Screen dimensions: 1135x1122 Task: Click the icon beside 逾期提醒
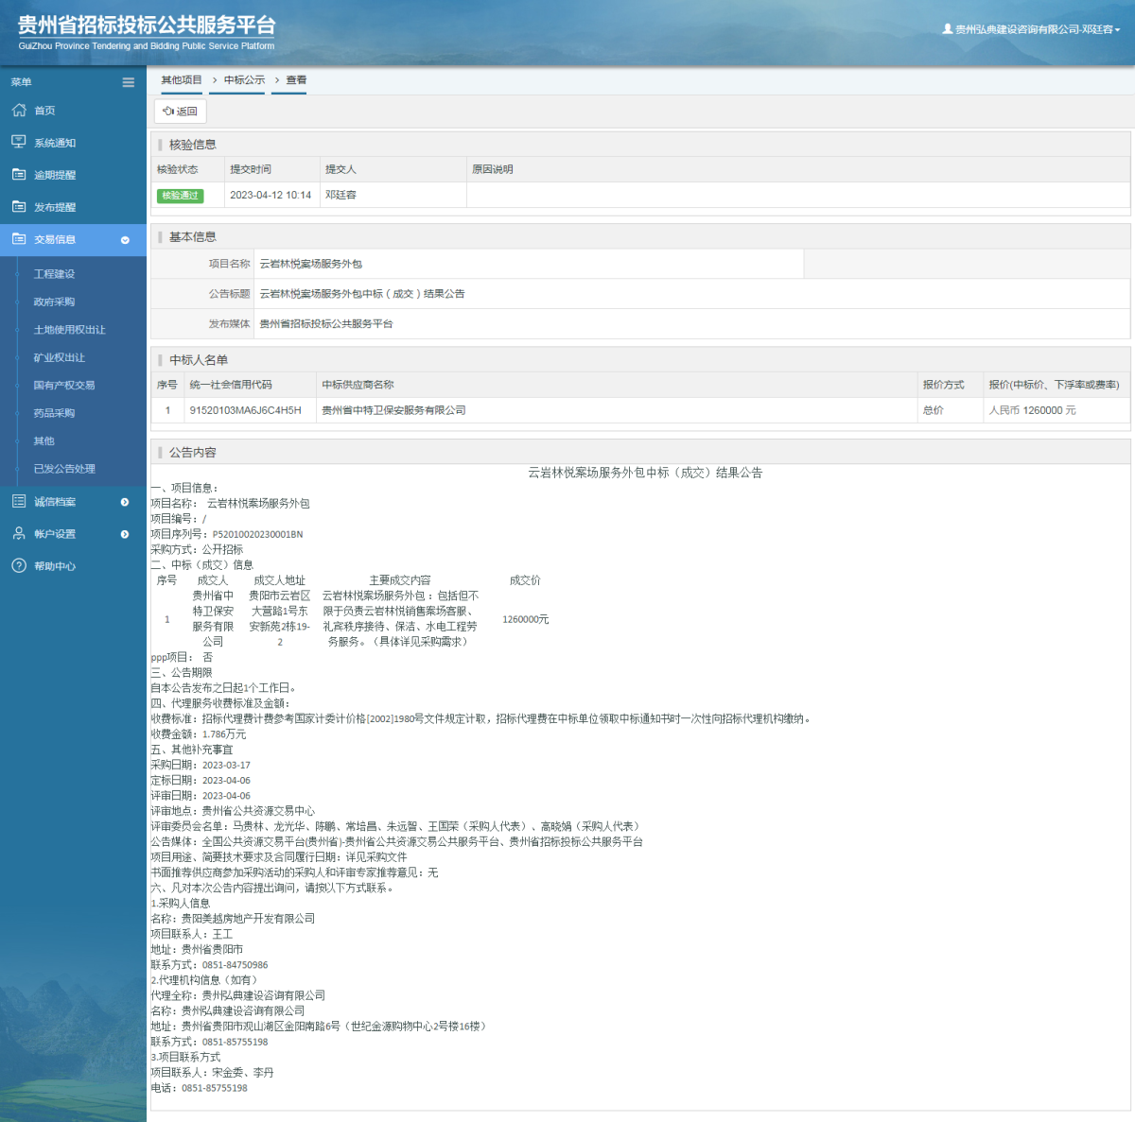tap(19, 174)
